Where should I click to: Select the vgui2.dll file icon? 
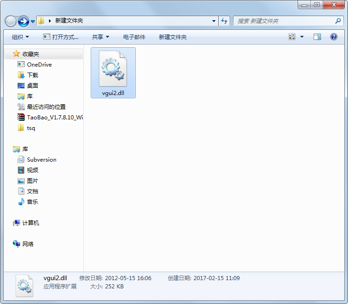click(113, 69)
